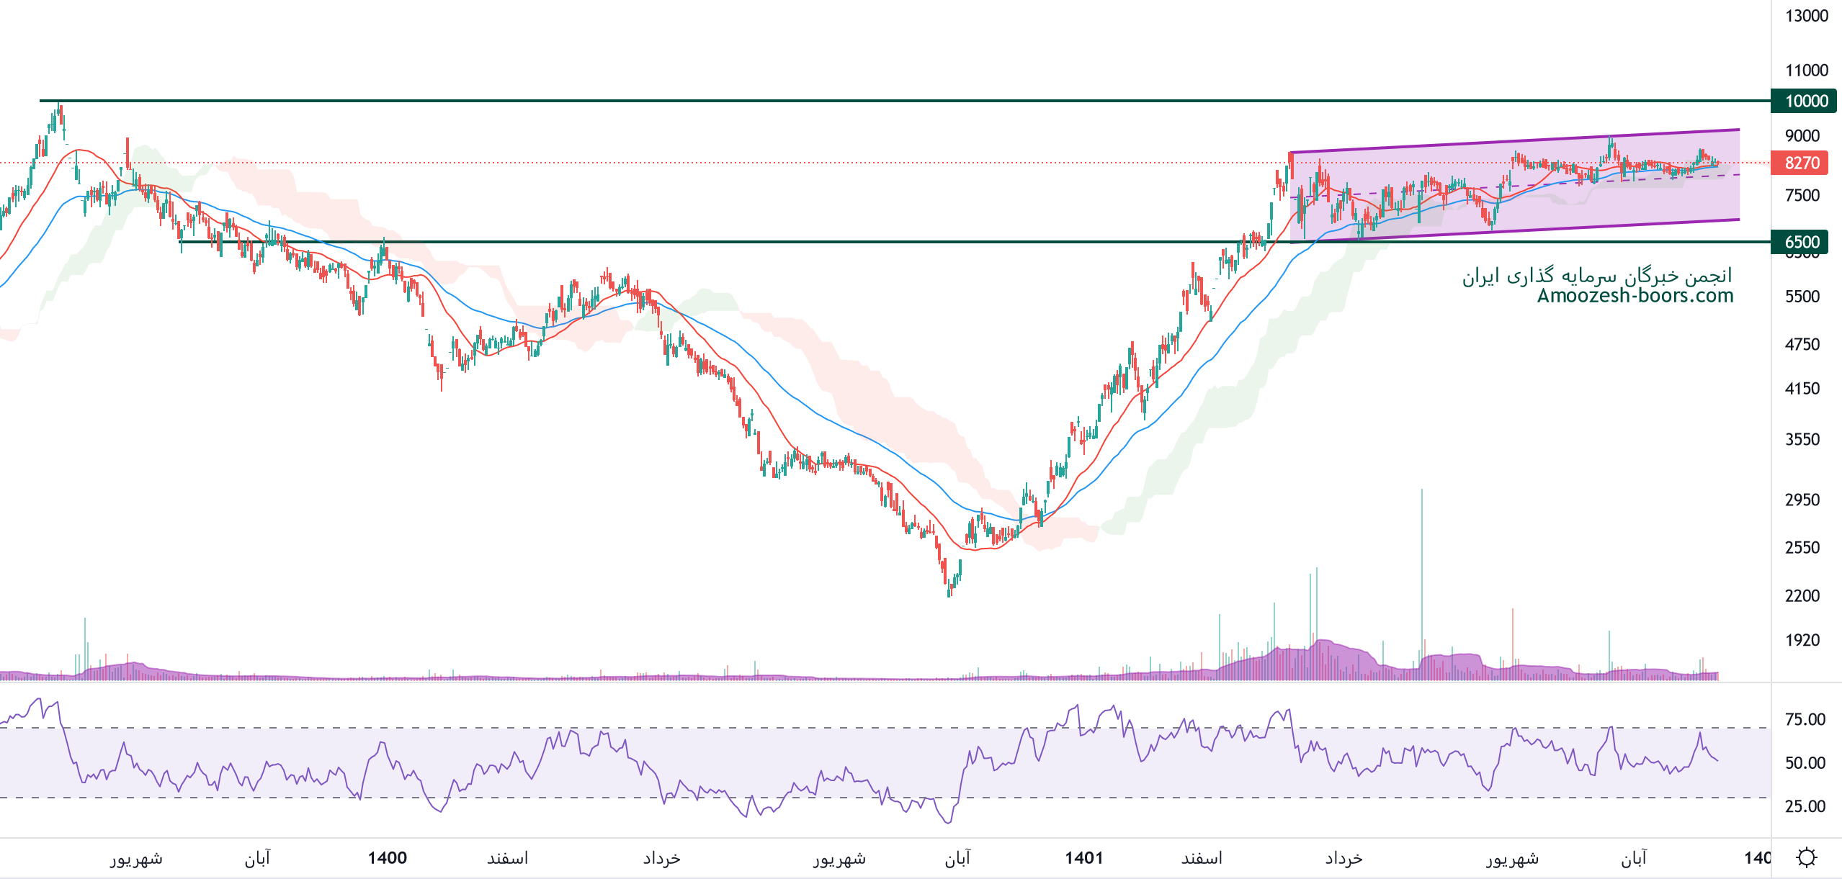
Task: Click the Persian association title text
Action: pos(1596,276)
